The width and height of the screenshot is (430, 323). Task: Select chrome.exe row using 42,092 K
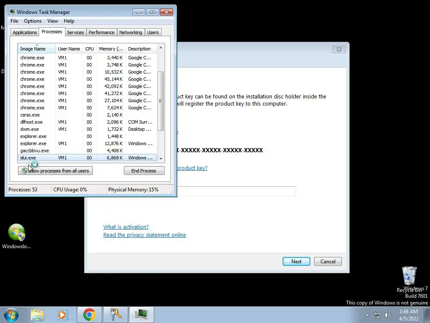(x=87, y=86)
